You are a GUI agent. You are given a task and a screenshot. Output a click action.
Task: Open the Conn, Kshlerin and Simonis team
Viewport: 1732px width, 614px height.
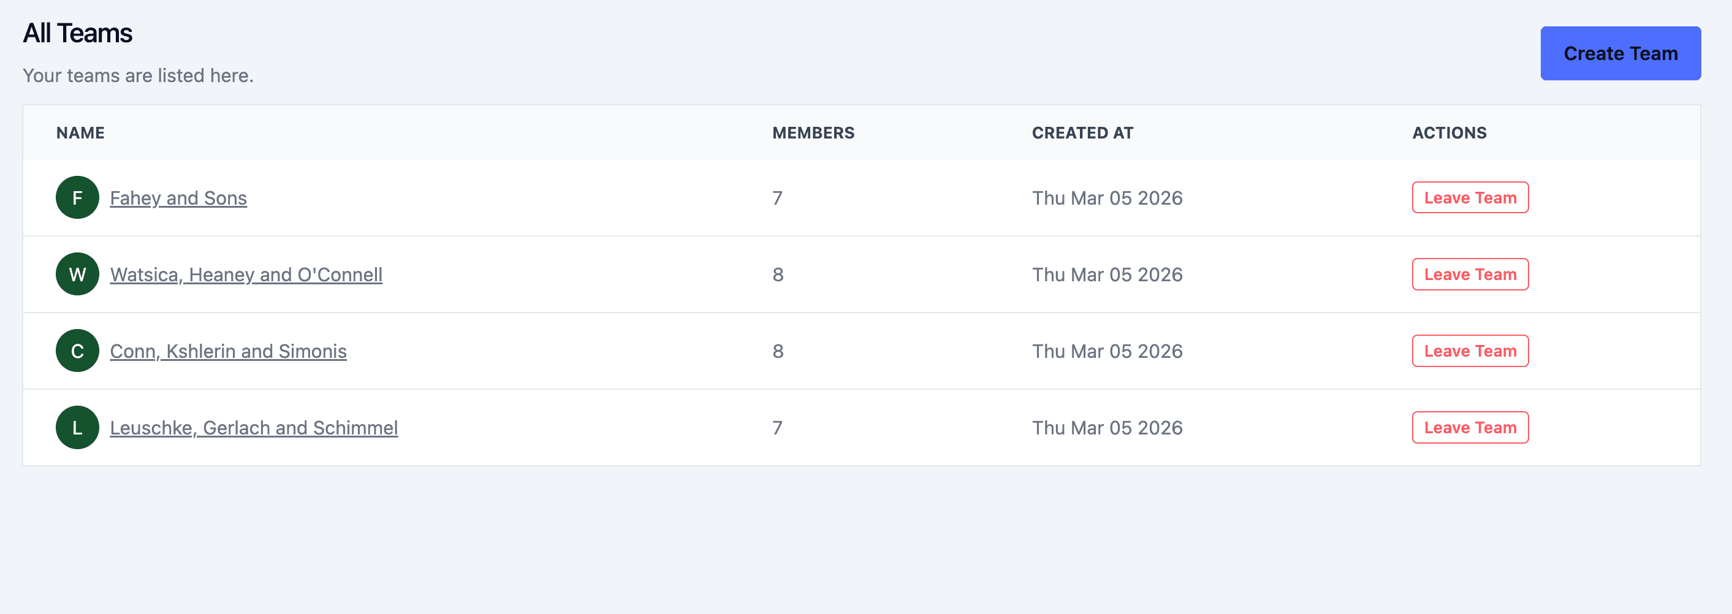point(229,351)
